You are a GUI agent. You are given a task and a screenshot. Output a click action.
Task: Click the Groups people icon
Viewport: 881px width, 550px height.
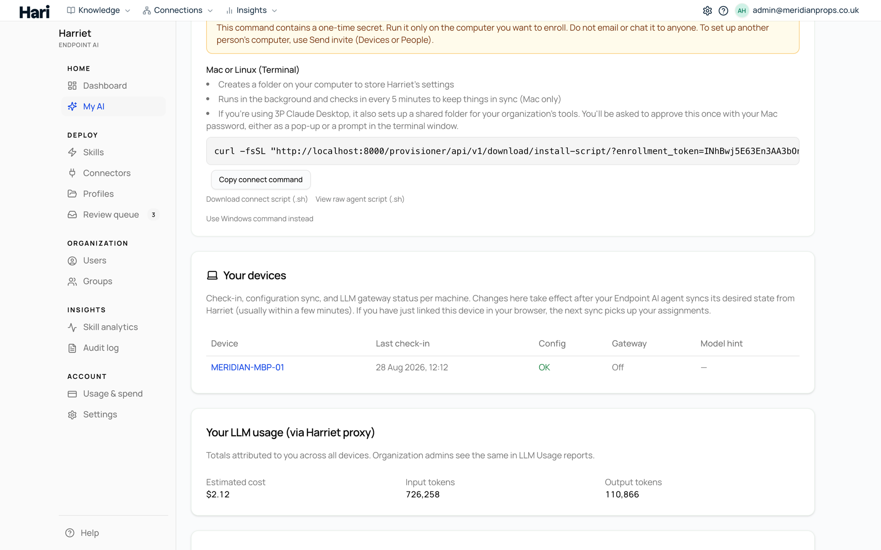(72, 281)
